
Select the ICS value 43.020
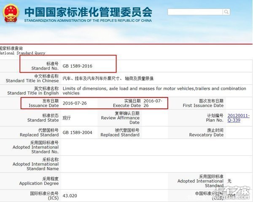tap(70, 196)
